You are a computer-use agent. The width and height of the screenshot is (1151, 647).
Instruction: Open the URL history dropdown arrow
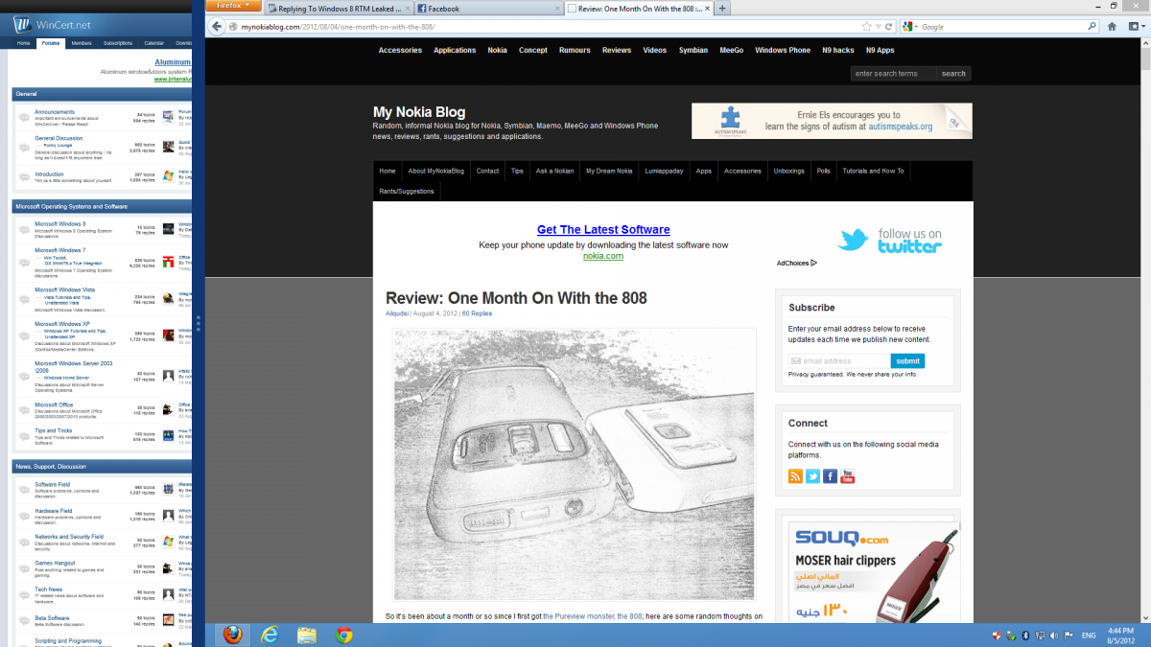click(878, 27)
